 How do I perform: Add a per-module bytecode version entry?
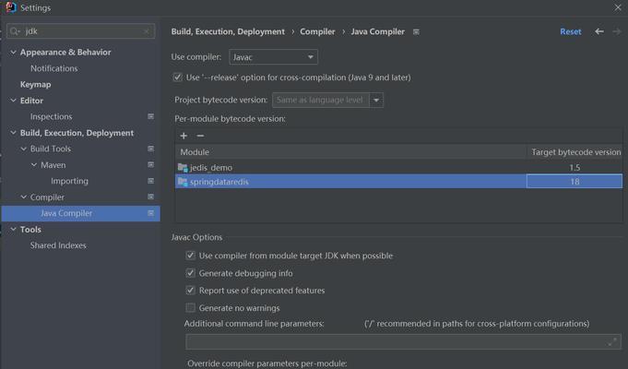point(184,136)
